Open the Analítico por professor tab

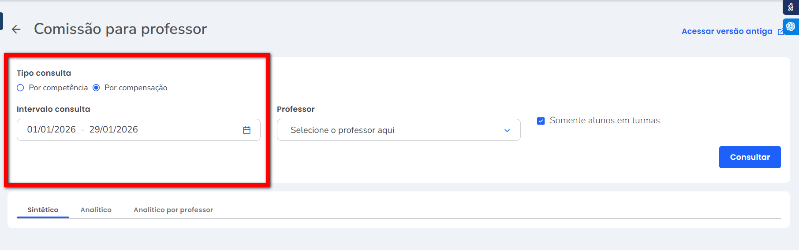pyautogui.click(x=173, y=210)
